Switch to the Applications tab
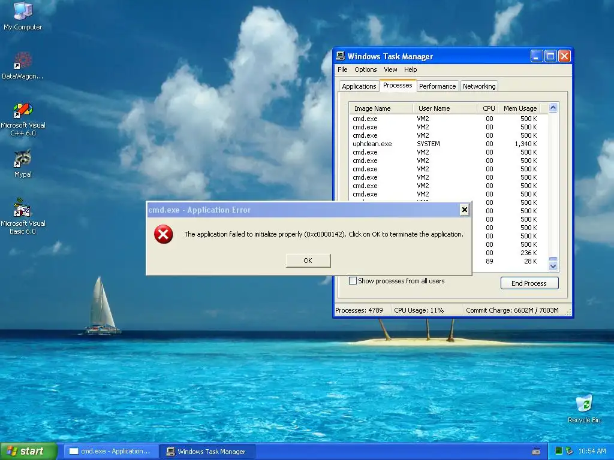The height and width of the screenshot is (460, 614). (359, 86)
